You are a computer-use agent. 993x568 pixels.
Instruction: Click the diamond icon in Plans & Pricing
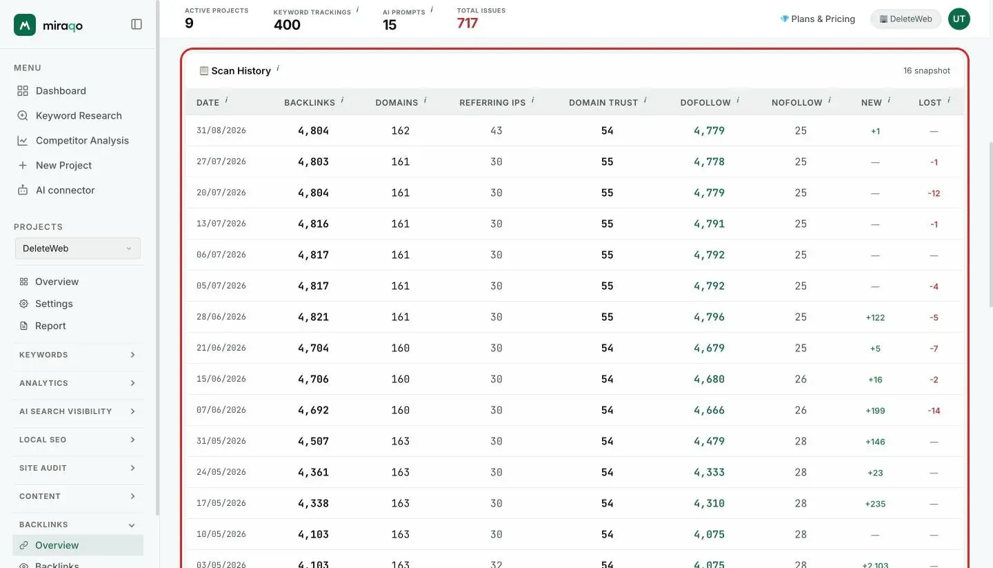784,19
